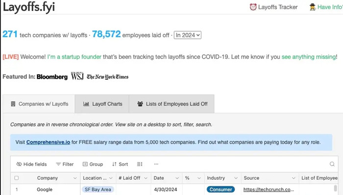This screenshot has height=195, width=343.
Task: Open the techcrunch source link
Action: pyautogui.click(x=269, y=190)
